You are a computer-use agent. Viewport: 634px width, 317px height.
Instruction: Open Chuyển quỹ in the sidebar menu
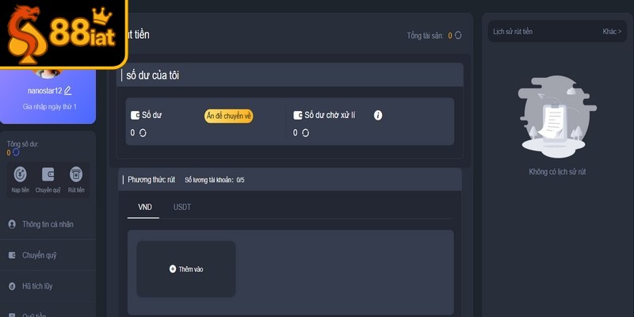point(39,255)
